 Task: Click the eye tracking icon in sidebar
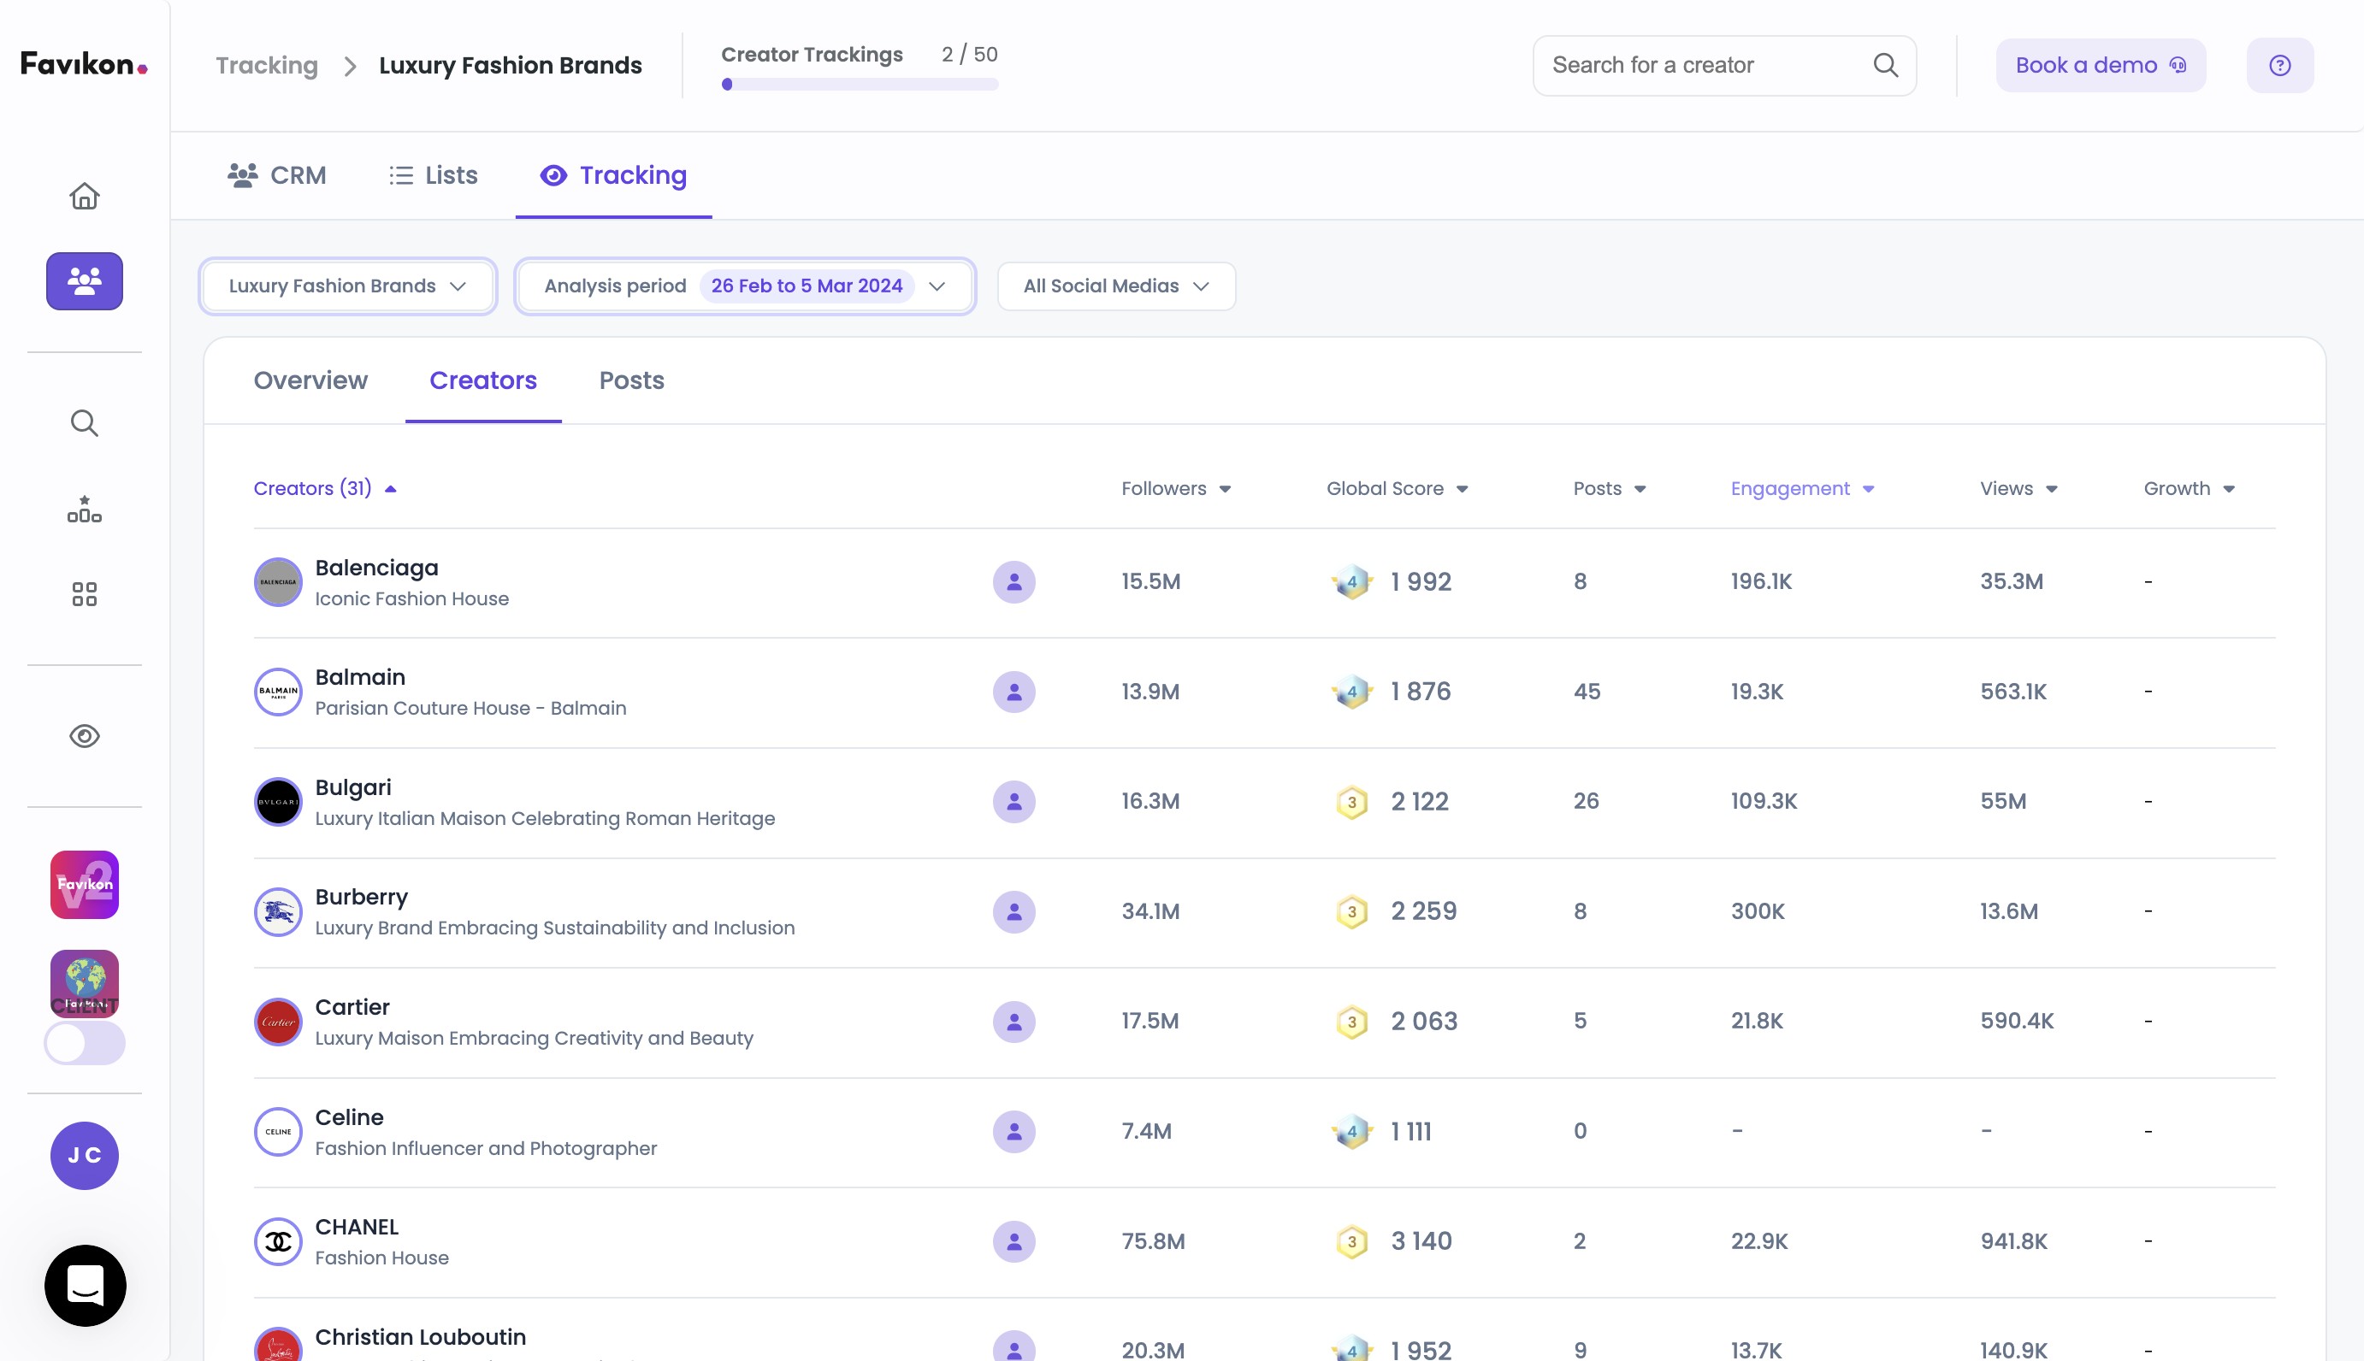(84, 736)
